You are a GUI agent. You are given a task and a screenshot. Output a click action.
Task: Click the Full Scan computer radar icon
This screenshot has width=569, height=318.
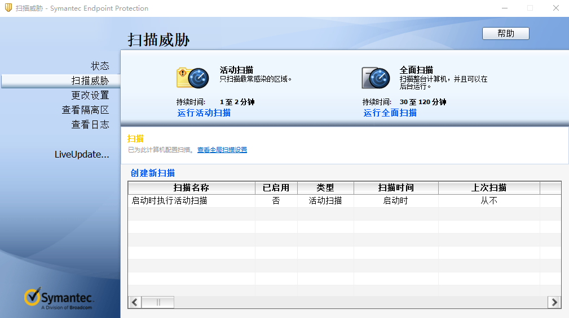(376, 78)
